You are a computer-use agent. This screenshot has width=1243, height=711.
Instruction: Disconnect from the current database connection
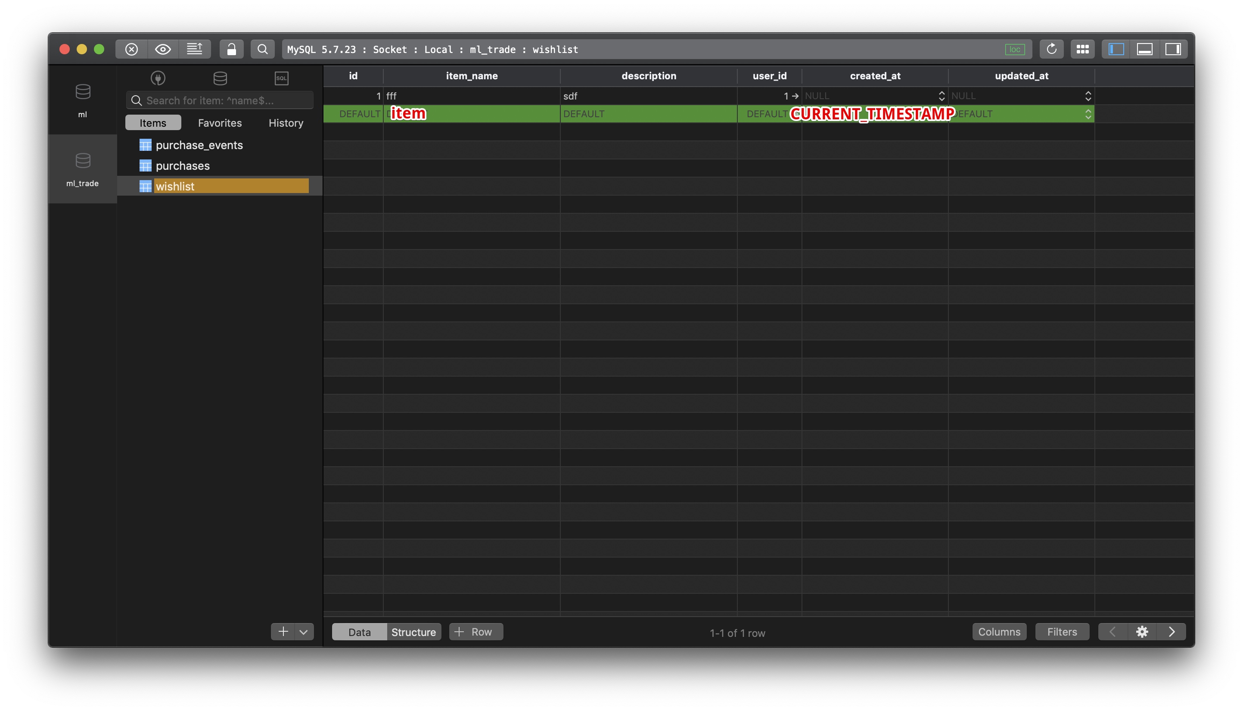[131, 49]
